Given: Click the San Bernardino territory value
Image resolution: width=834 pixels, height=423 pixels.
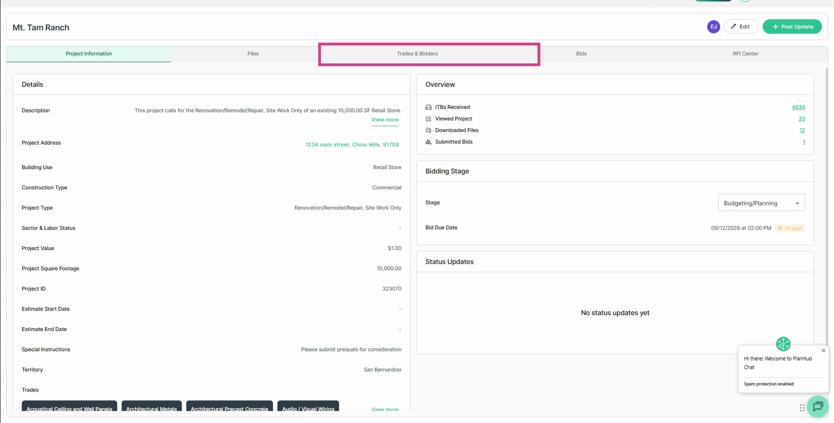Looking at the screenshot, I should click(383, 370).
